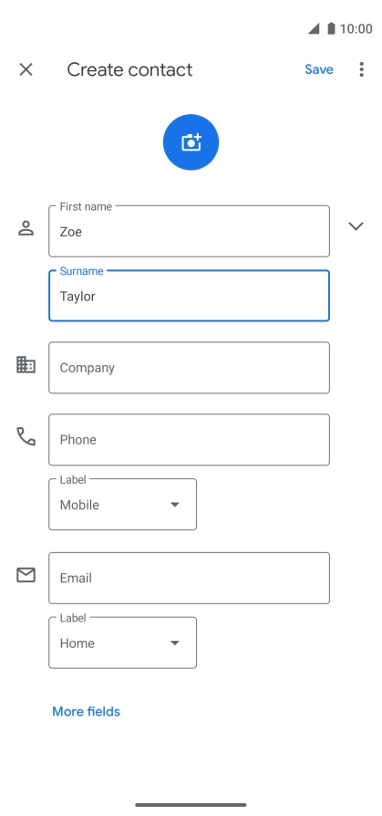Viewport: 382px width, 816px height.
Task: Tap the add contact photo camera icon
Action: 191,142
